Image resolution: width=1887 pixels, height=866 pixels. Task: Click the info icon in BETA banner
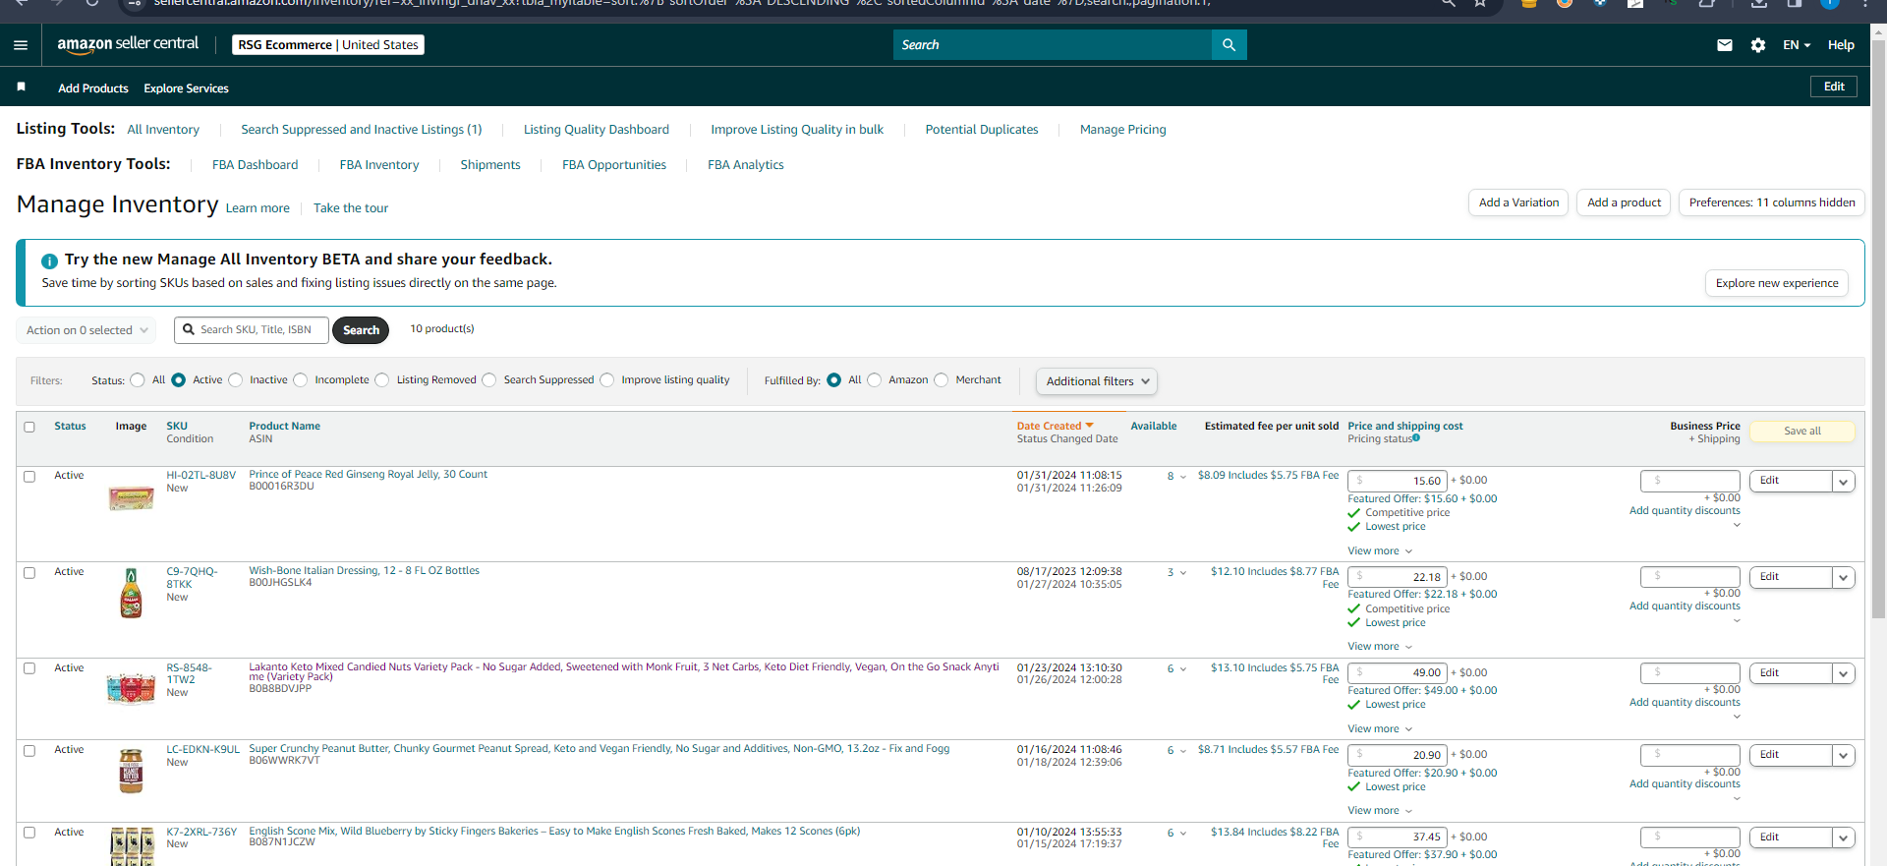coord(49,261)
